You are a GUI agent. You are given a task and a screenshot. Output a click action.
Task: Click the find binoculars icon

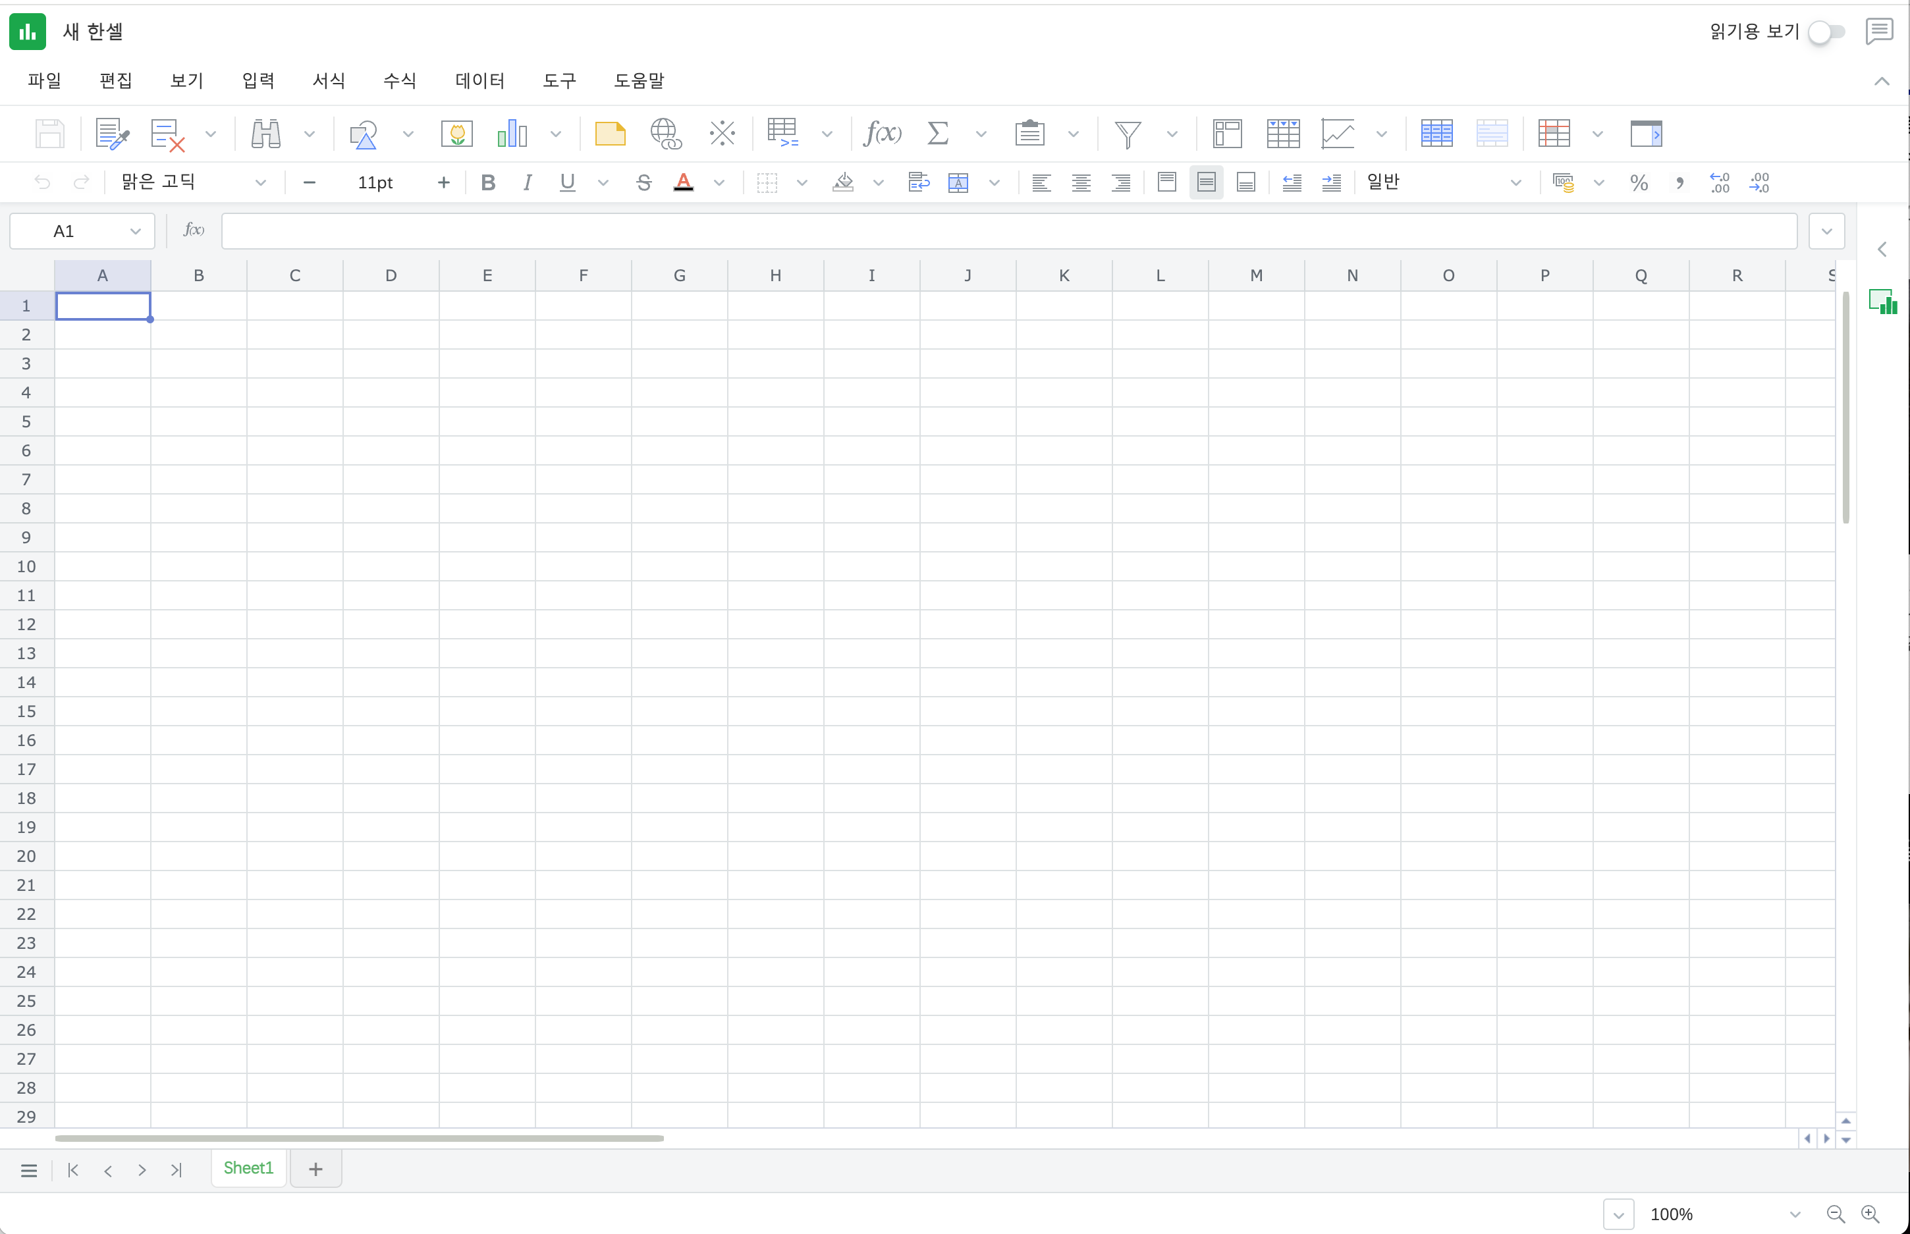tap(265, 134)
